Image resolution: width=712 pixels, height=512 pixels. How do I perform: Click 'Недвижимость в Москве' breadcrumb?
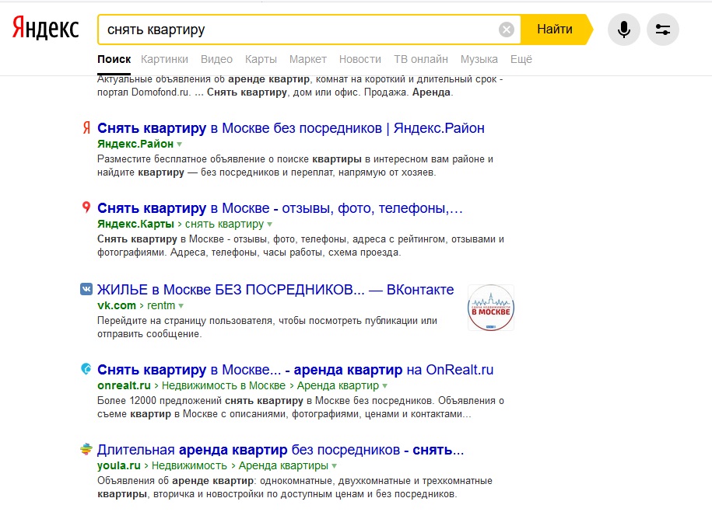[x=223, y=386]
